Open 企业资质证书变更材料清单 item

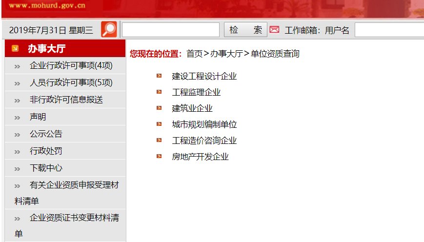click(x=67, y=225)
